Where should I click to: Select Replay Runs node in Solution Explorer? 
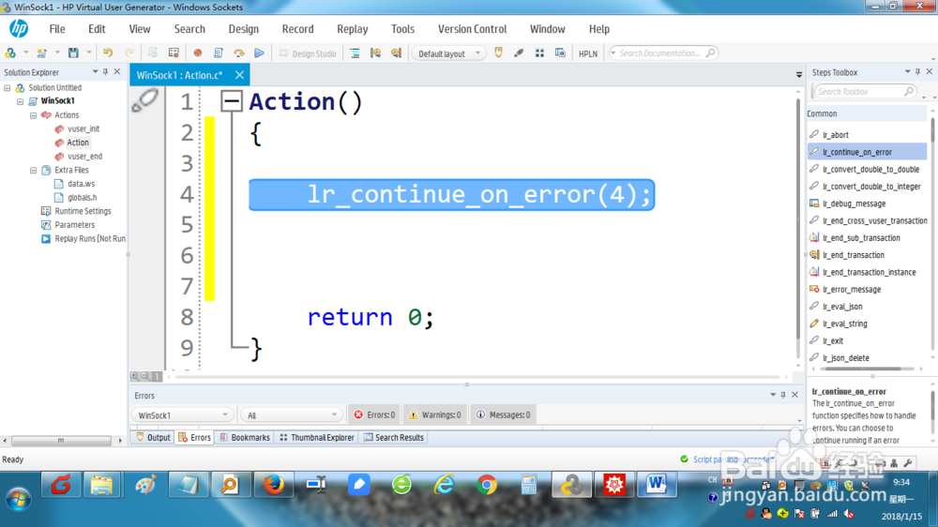[x=90, y=239]
